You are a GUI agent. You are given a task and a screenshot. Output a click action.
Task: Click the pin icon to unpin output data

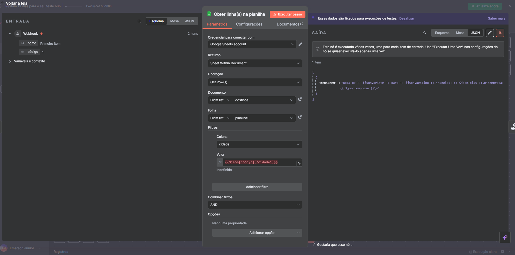pyautogui.click(x=500, y=33)
